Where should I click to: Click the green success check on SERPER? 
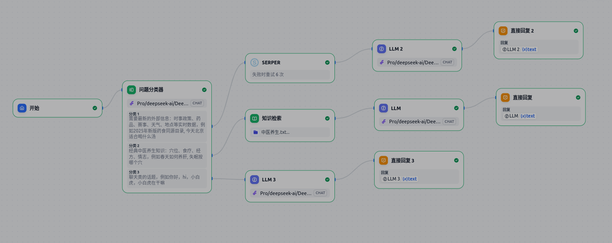[x=327, y=63]
